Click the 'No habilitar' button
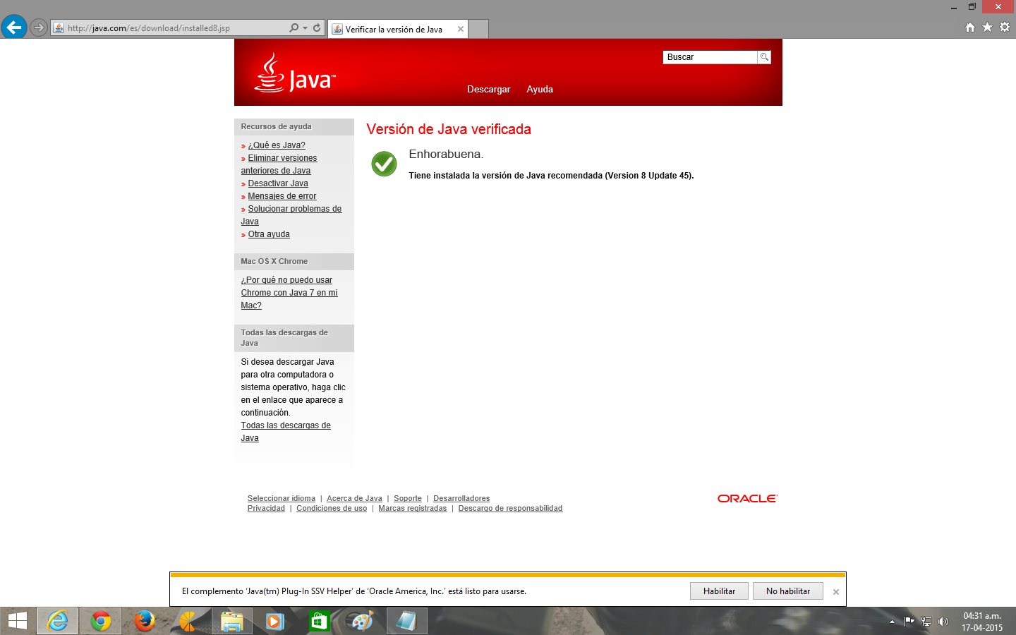 [788, 591]
